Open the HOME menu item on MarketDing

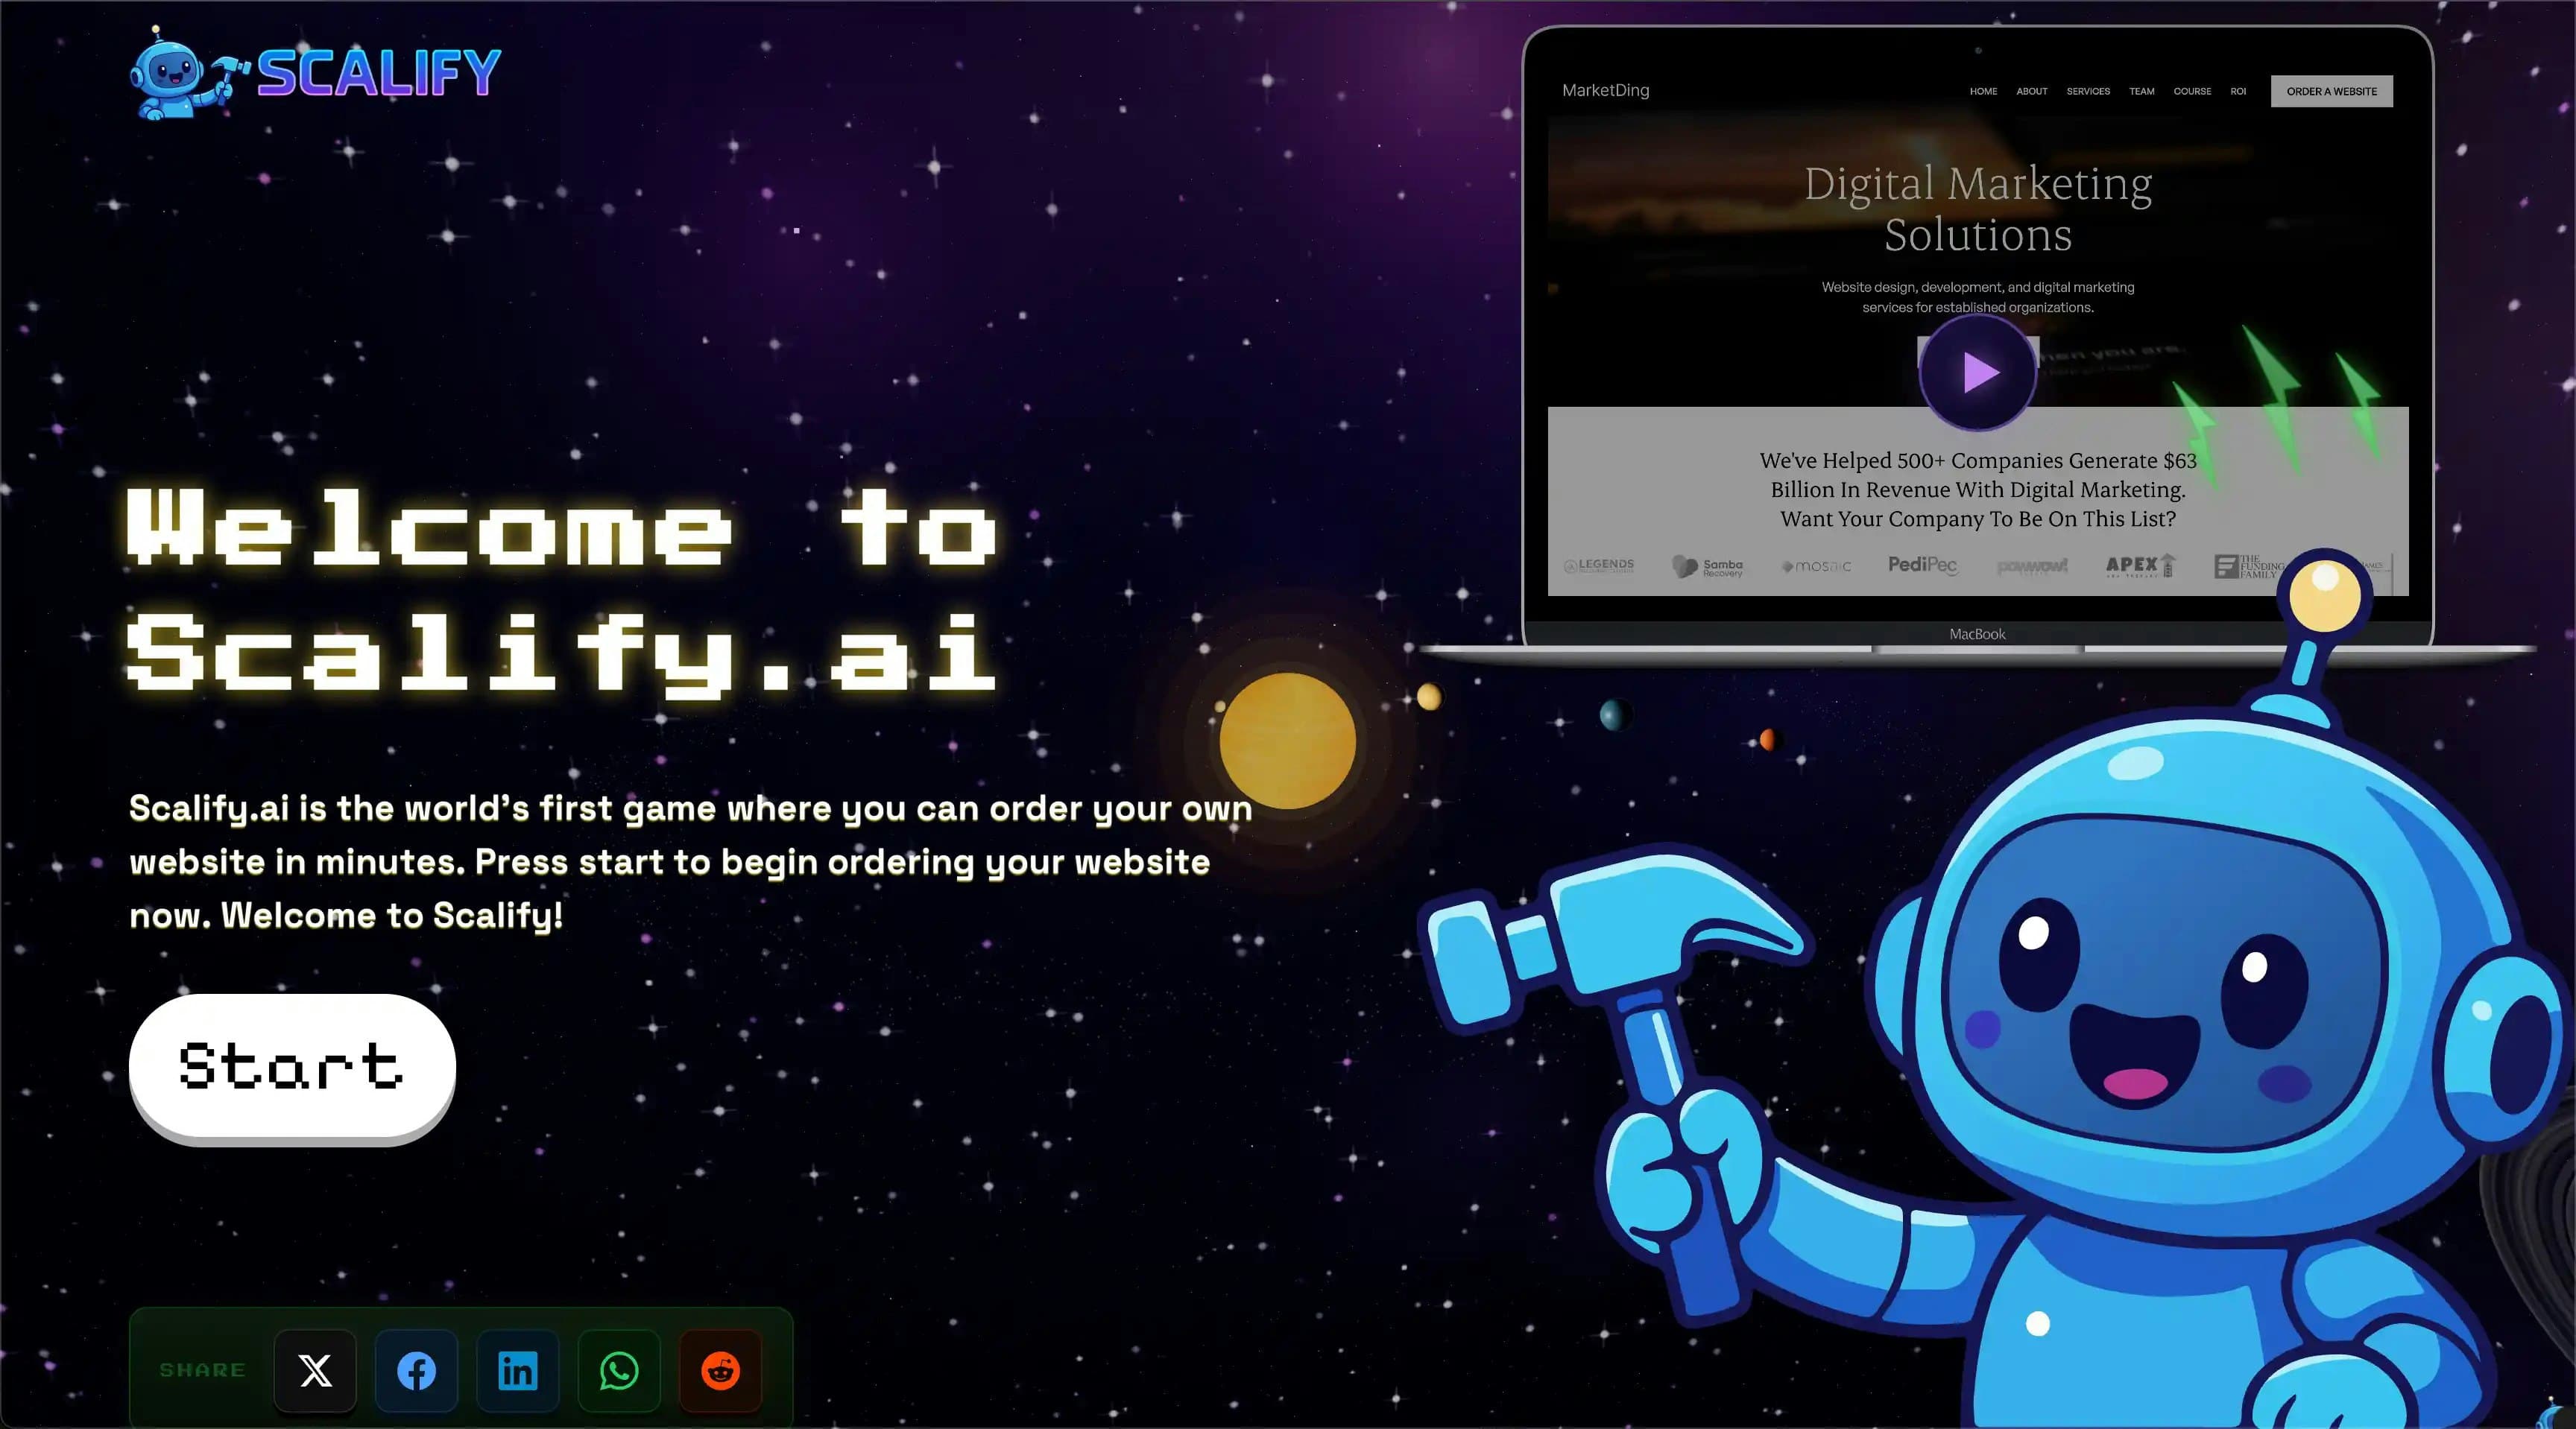tap(1983, 91)
